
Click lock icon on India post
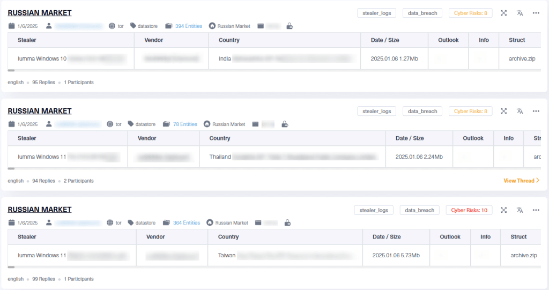pos(290,26)
